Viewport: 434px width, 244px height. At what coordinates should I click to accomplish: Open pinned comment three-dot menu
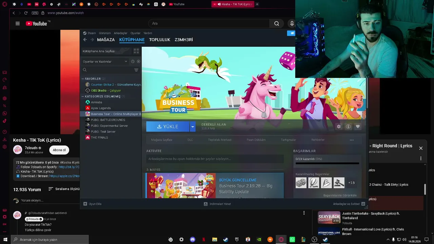304,213
